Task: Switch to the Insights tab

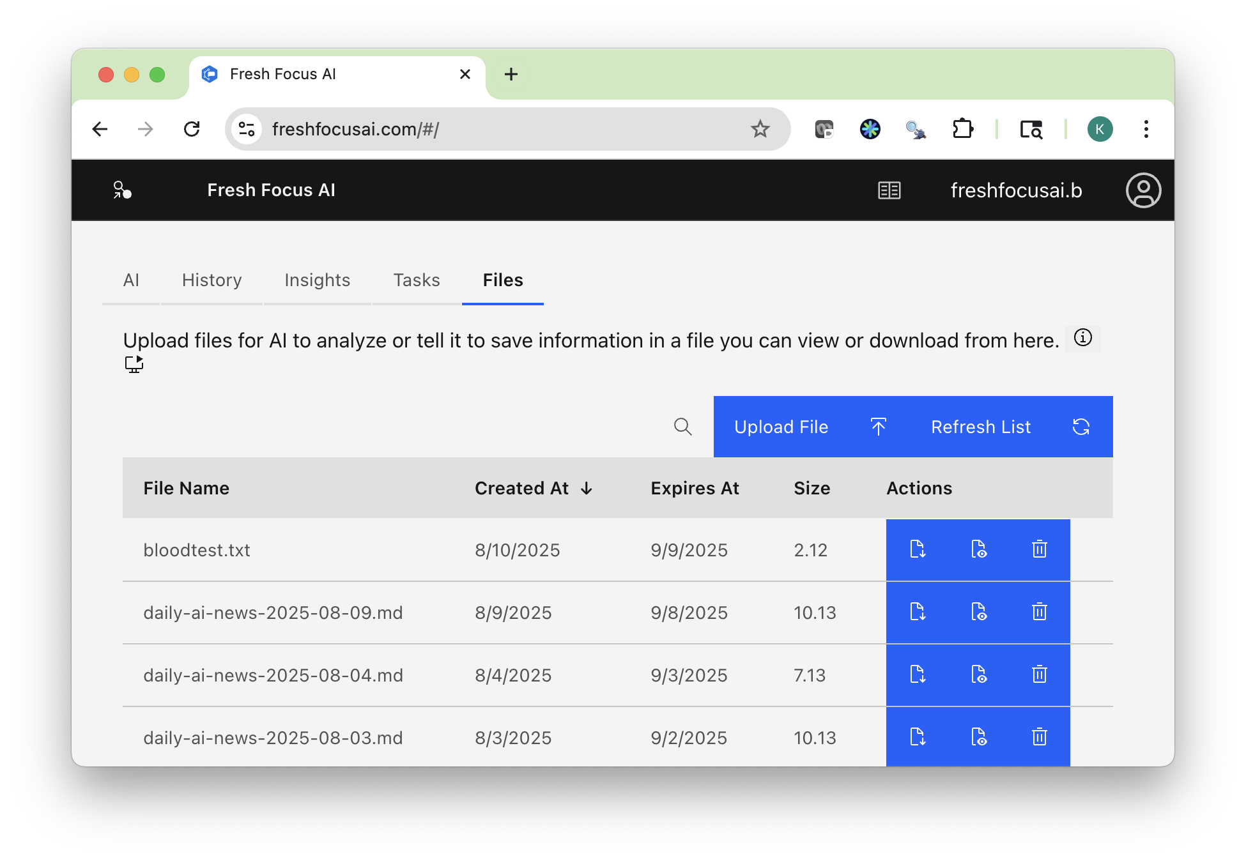Action: (x=317, y=280)
